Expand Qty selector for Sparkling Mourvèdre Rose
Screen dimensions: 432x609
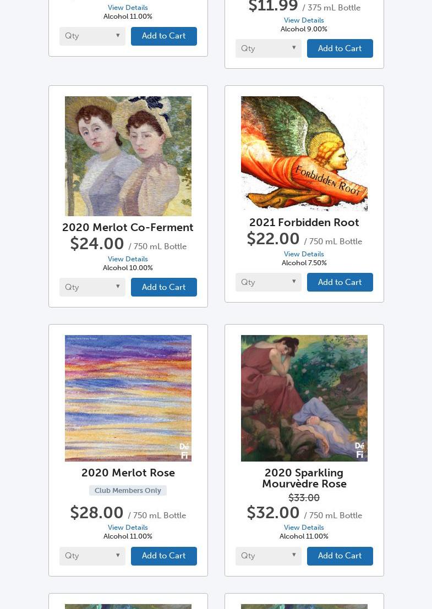click(268, 556)
